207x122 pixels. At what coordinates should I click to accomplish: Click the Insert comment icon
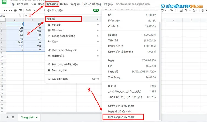click(x=176, y=10)
